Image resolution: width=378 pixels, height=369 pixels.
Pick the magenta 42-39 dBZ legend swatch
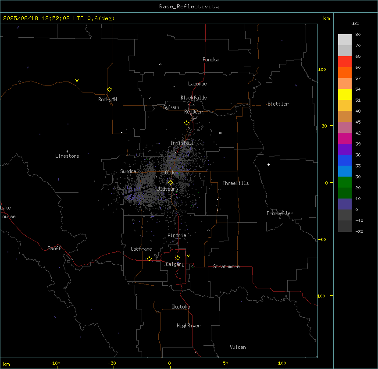tap(345, 138)
